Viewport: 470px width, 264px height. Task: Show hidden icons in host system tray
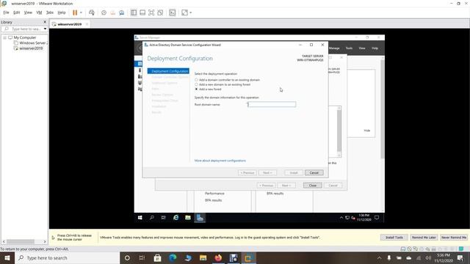pyautogui.click(x=379, y=257)
